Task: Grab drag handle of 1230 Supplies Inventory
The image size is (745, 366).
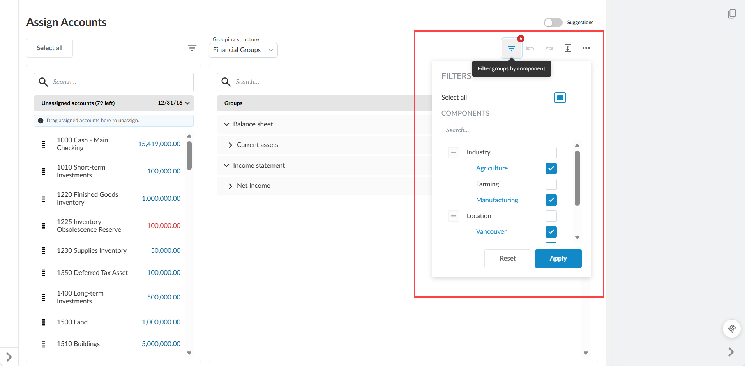Action: pyautogui.click(x=44, y=251)
